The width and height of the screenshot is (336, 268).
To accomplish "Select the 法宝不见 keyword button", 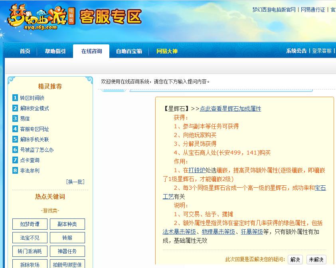I will 30,238.
